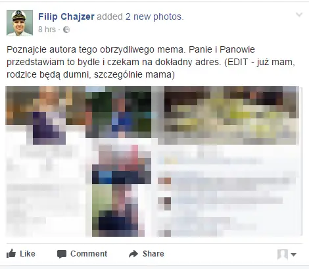Click the Comment text label
Screen dimensions: 309x269
pyautogui.click(x=89, y=254)
